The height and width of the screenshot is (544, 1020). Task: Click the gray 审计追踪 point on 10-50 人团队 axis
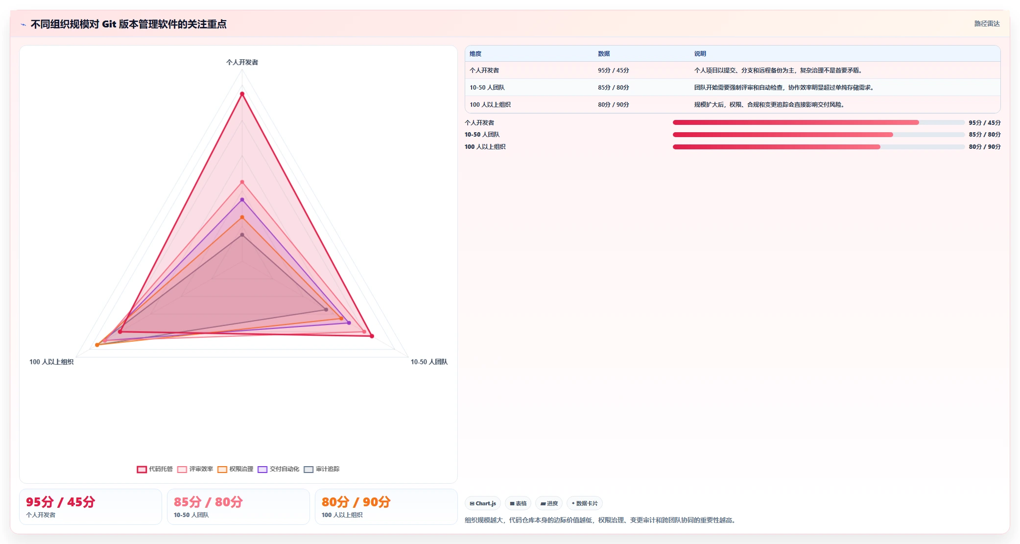click(326, 310)
